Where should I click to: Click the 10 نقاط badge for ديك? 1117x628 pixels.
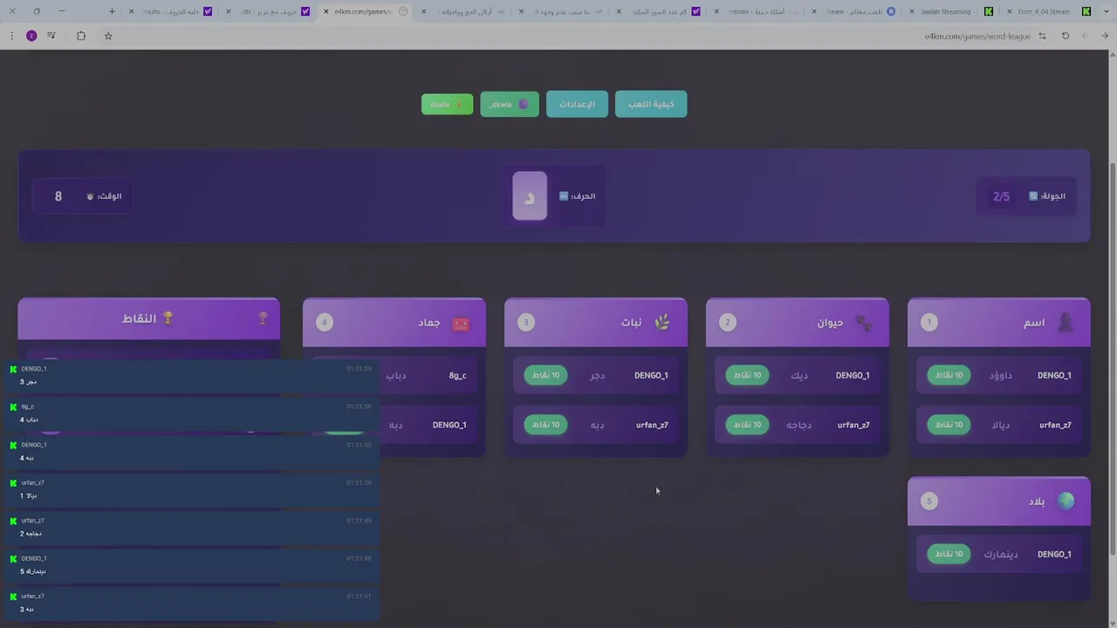pyautogui.click(x=747, y=375)
